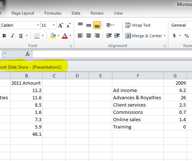192x161 pixels.
Task: Select column B header
Action: click(26, 76)
